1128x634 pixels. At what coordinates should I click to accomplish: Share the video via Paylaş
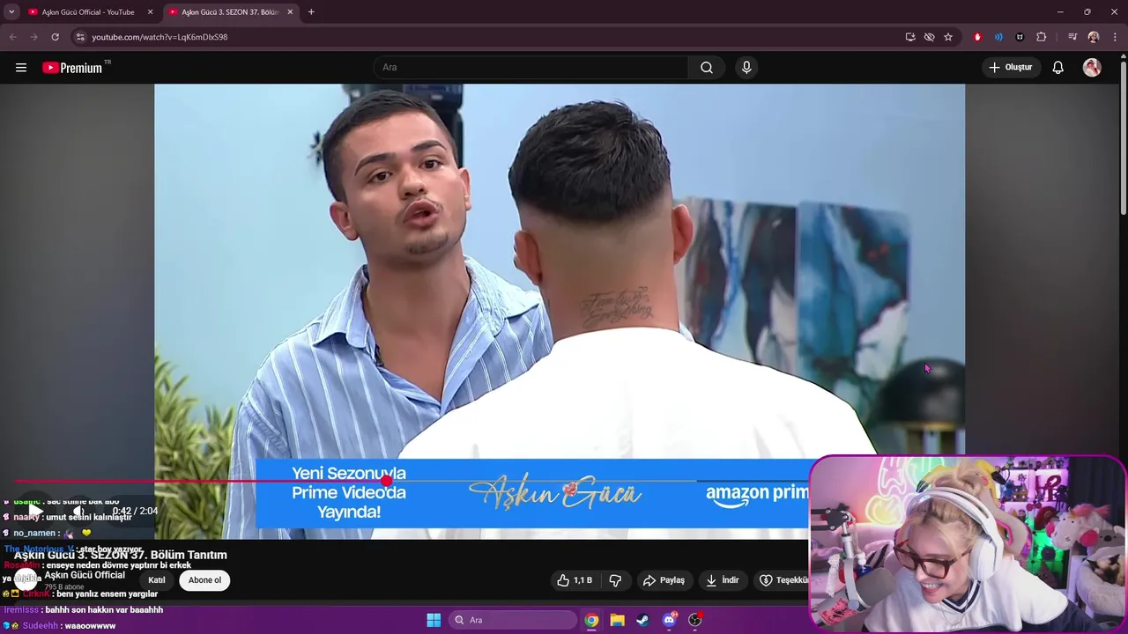pos(664,580)
